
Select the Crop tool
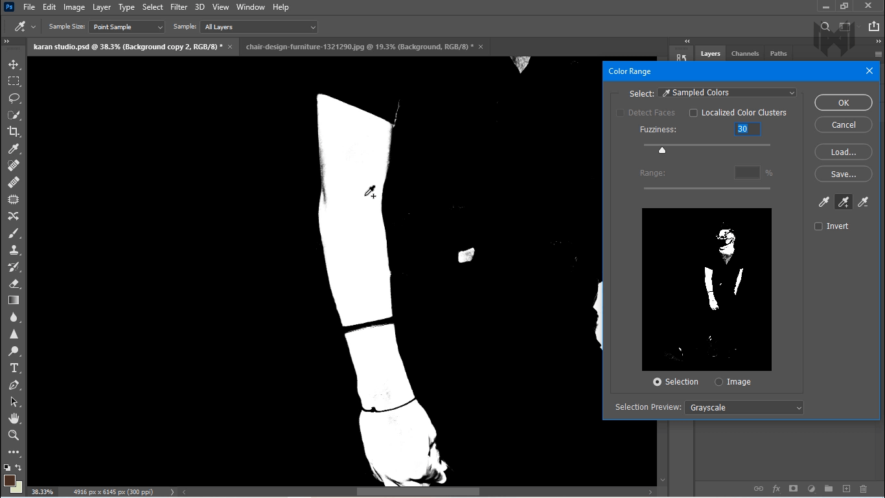(x=14, y=132)
